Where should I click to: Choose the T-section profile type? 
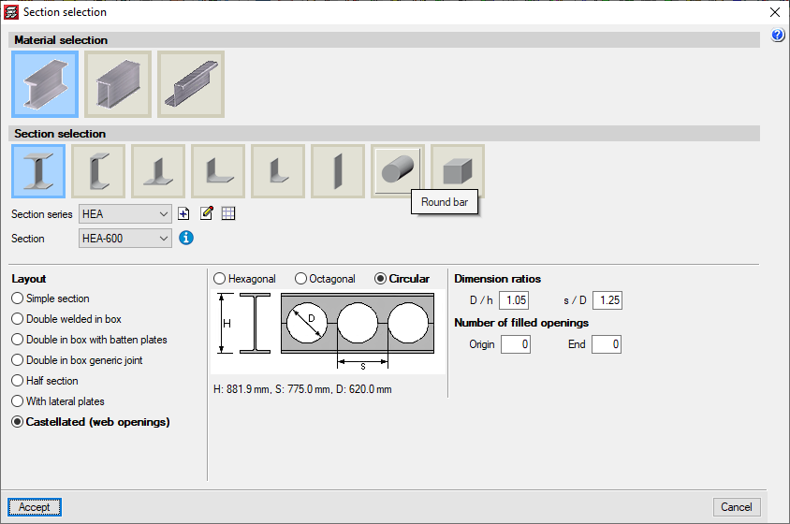[158, 171]
